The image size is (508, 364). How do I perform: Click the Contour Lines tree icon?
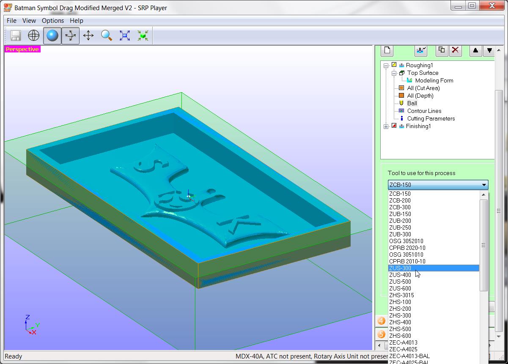coord(401,111)
